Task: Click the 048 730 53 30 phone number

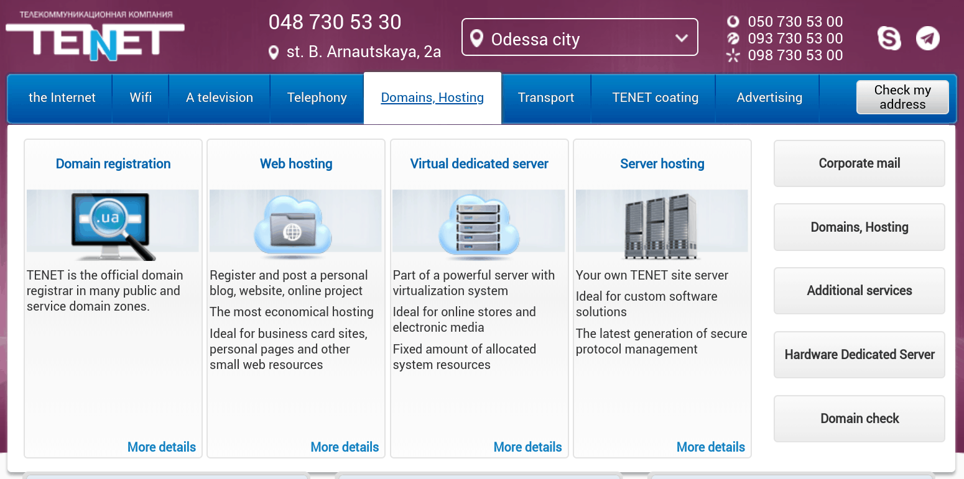Action: pyautogui.click(x=335, y=22)
